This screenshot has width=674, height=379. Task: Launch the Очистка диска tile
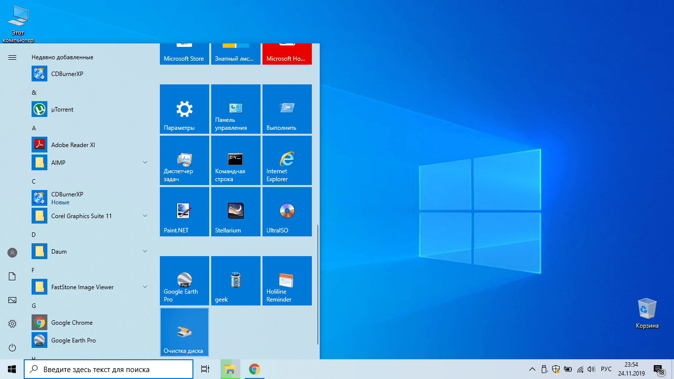pos(184,332)
